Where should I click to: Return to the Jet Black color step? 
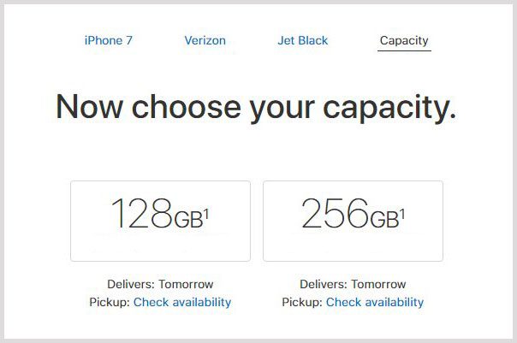[x=302, y=40]
